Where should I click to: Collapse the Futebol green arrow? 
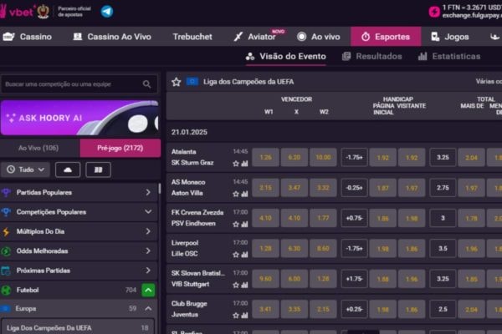click(148, 291)
